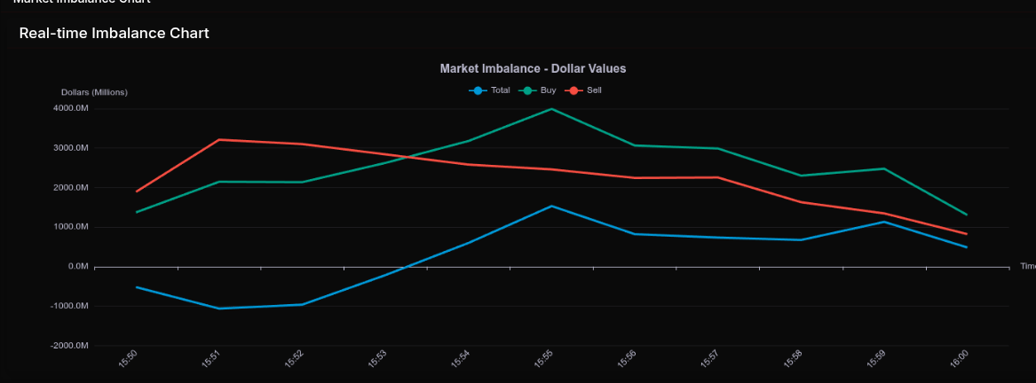
Task: Click the 'Dollars (Millions)' y-axis label
Action: pos(94,92)
